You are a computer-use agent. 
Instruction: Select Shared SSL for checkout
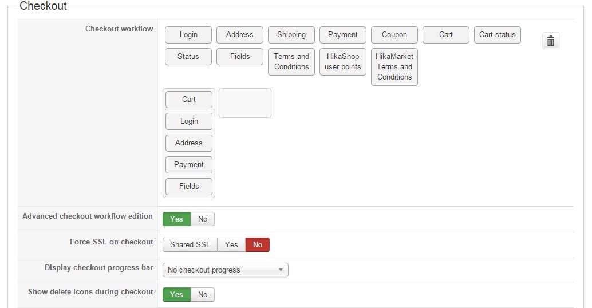190,244
